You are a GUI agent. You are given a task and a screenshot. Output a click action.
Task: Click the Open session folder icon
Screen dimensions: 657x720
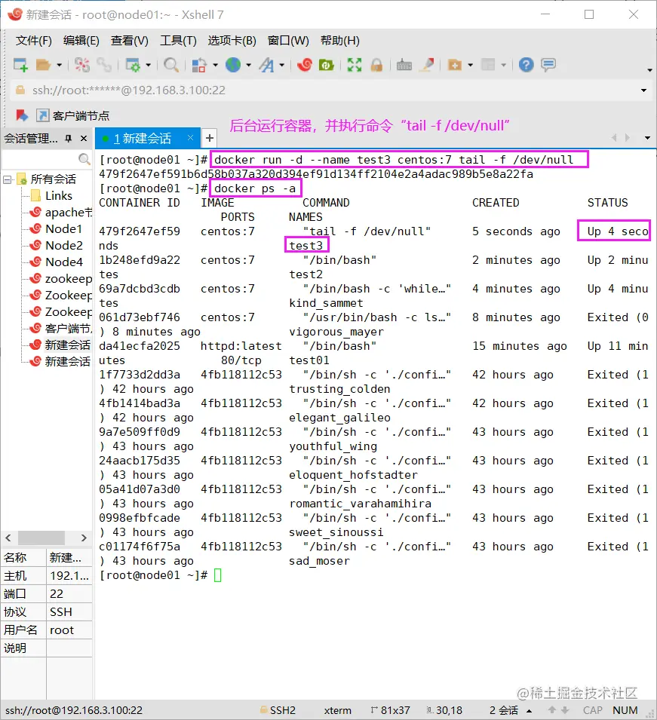click(43, 65)
